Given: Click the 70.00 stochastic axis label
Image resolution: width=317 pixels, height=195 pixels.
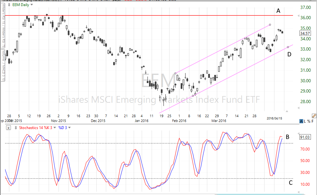Looking at the screenshot, I should coord(305,149).
